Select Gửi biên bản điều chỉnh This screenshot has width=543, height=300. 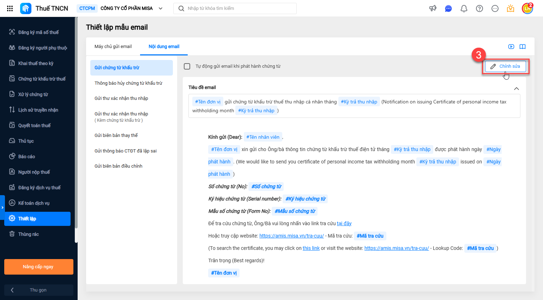132,166
